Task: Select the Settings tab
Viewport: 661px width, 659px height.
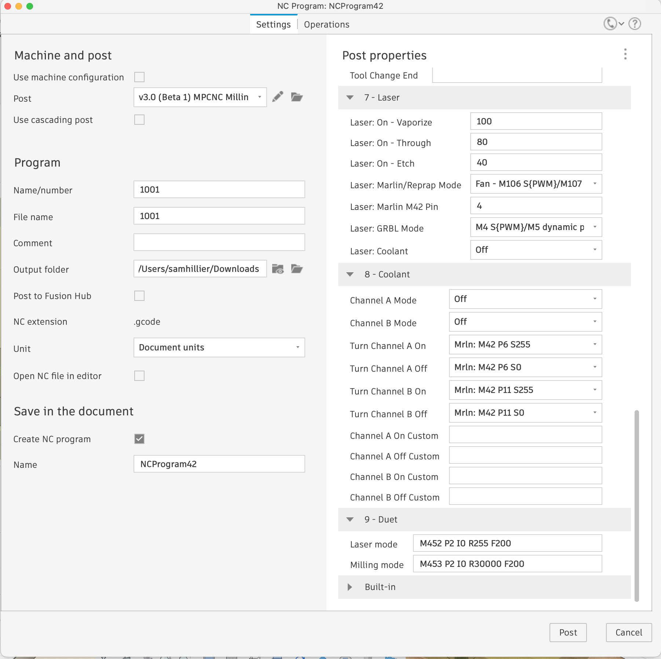Action: [x=273, y=25]
